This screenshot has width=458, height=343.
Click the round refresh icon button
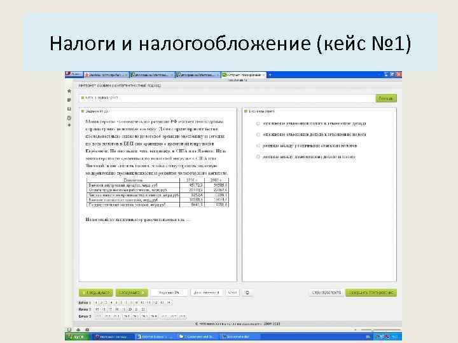click(247, 293)
